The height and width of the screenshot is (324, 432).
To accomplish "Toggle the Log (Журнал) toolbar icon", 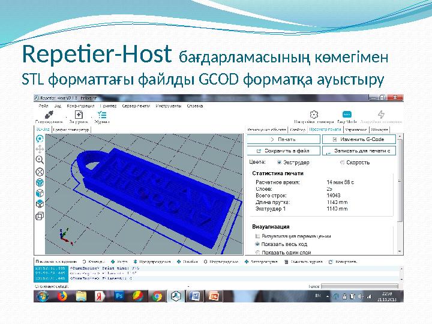I will (x=102, y=115).
